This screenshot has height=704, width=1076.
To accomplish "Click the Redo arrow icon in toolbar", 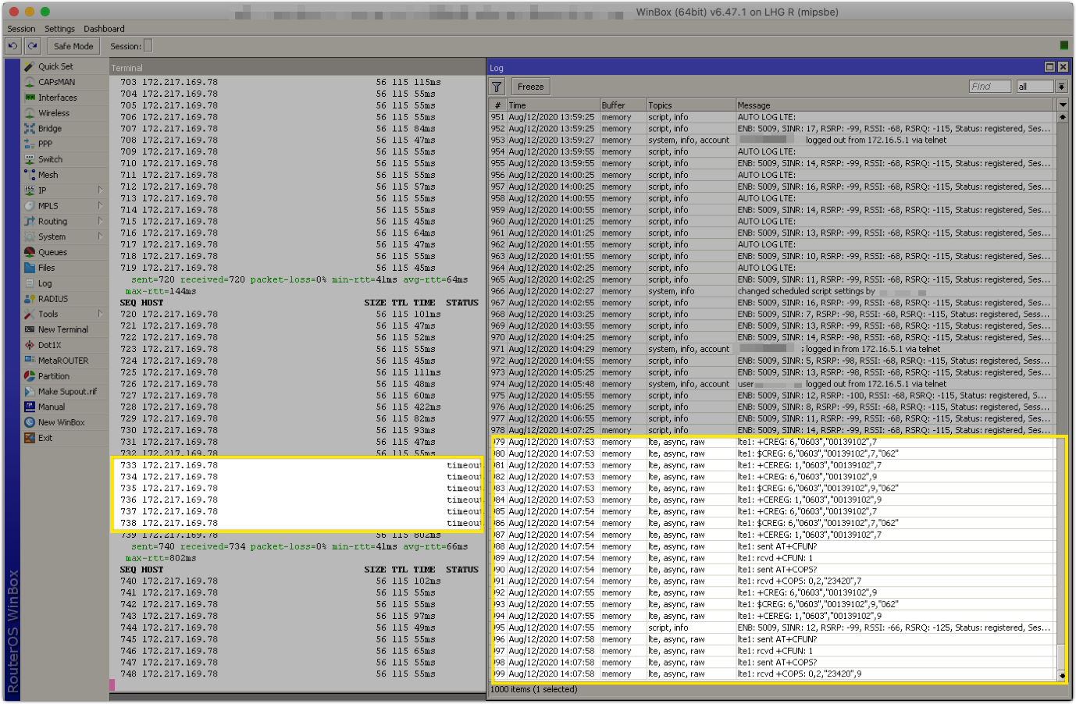I will pyautogui.click(x=32, y=46).
